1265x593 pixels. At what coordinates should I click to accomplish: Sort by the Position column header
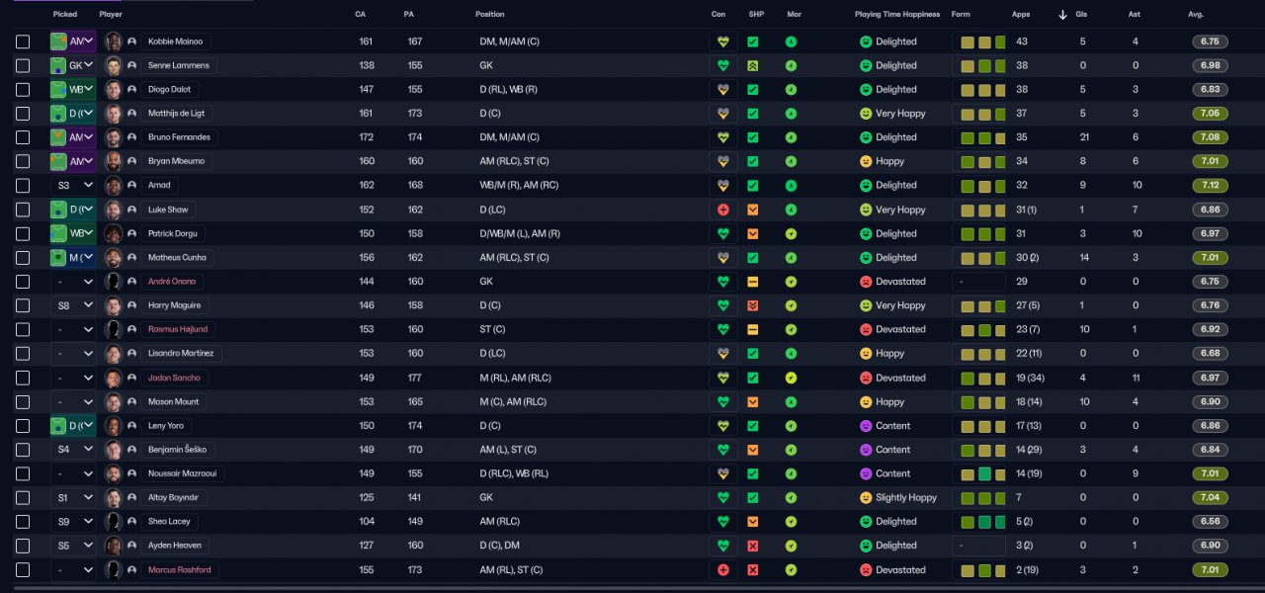click(489, 15)
